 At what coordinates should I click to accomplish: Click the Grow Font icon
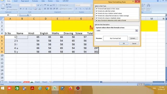38,5
